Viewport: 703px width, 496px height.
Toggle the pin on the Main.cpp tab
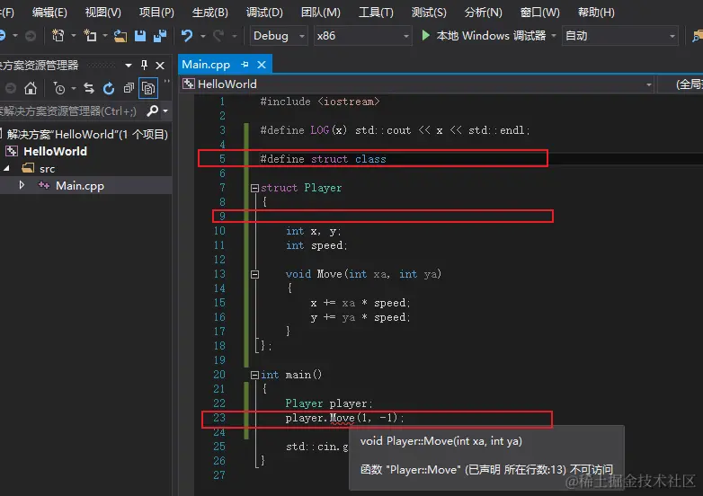[x=245, y=65]
